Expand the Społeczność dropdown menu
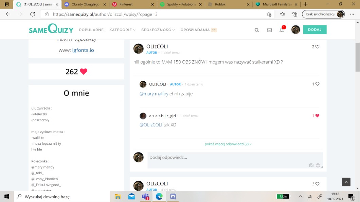The width and height of the screenshot is (360, 202). [158, 30]
